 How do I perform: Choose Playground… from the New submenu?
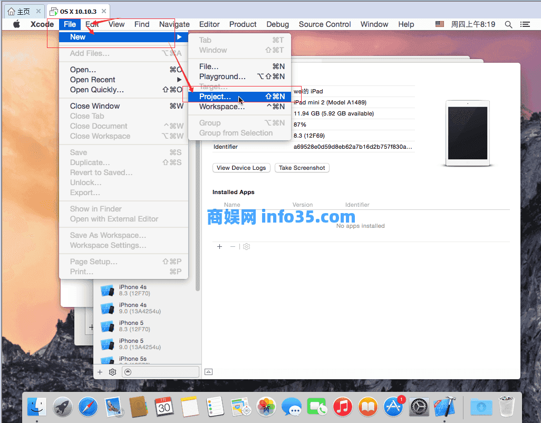click(x=239, y=76)
